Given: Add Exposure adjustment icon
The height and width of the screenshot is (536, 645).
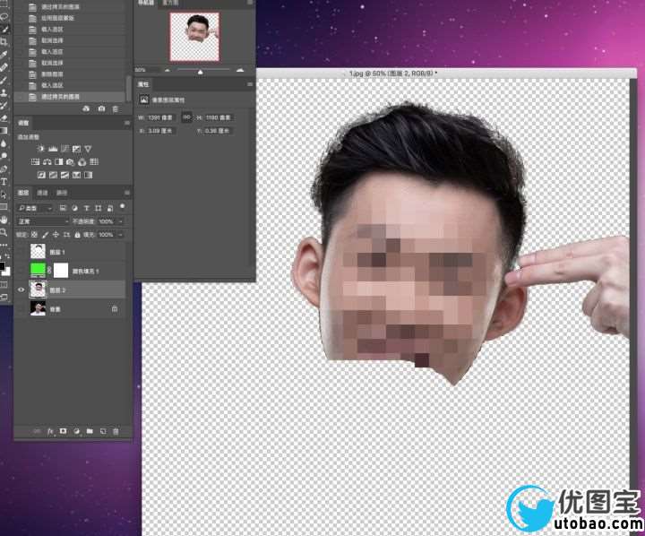Looking at the screenshot, I should pos(76,149).
